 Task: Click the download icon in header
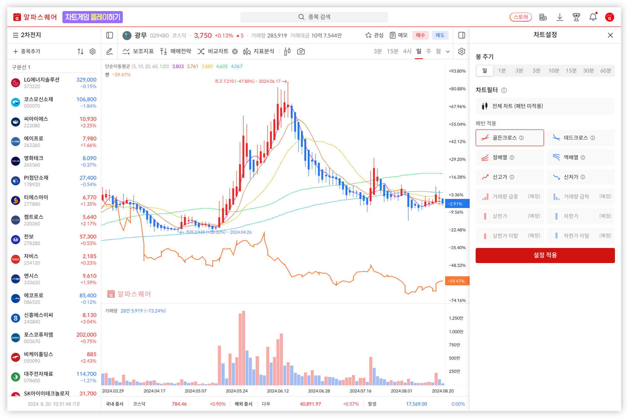[560, 17]
